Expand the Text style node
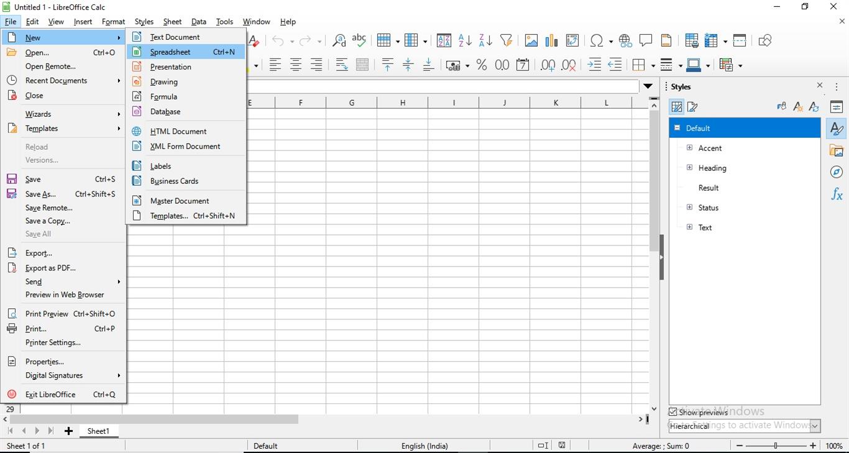This screenshot has height=453, width=849. coord(689,227)
